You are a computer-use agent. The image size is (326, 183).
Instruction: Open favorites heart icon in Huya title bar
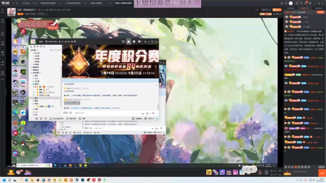point(286,3)
